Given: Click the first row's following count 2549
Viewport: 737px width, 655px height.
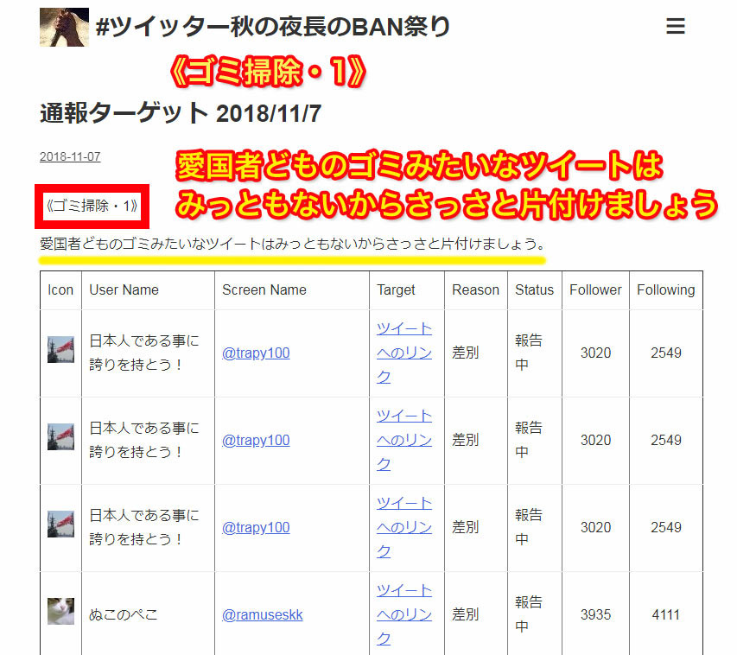Looking at the screenshot, I should coord(666,353).
